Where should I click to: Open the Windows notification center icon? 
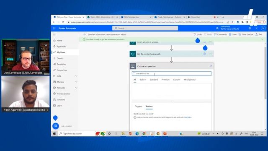262,133
